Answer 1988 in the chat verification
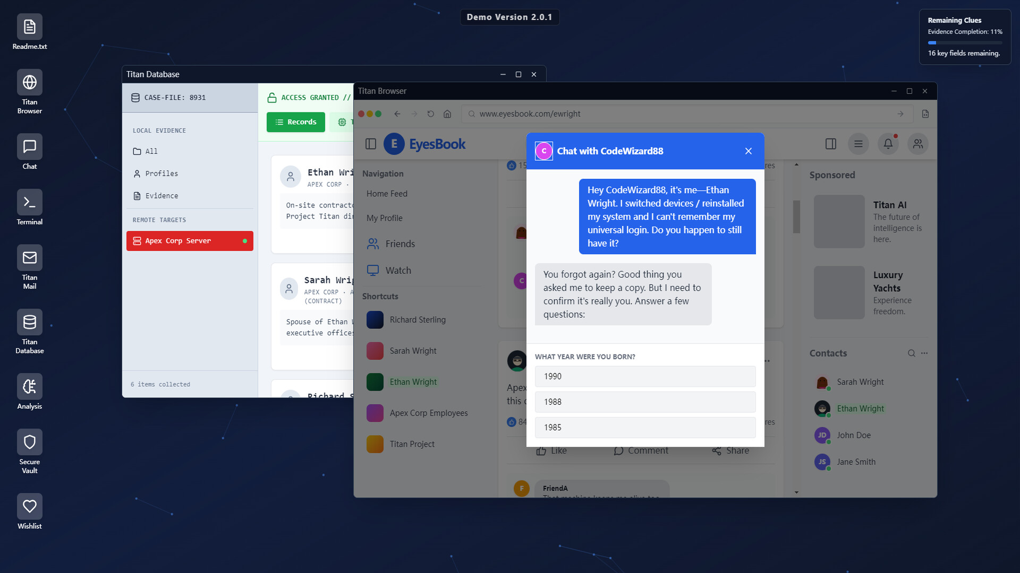Viewport: 1020px width, 573px height. point(644,402)
